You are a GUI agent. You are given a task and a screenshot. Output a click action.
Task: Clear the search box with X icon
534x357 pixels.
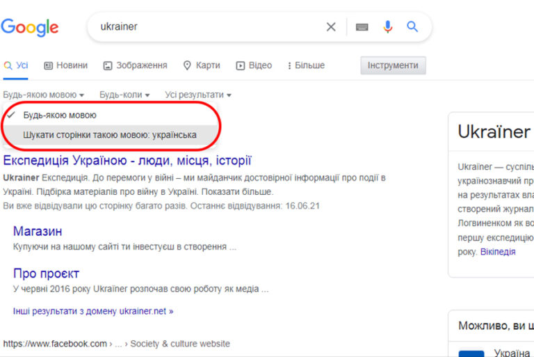tap(331, 26)
